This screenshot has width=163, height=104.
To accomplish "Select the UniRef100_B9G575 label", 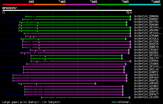I will [x=146, y=44].
